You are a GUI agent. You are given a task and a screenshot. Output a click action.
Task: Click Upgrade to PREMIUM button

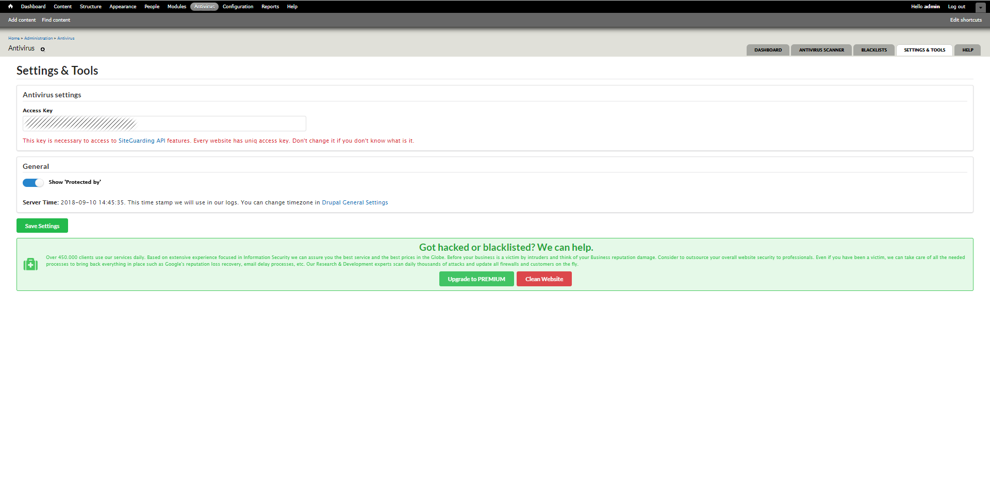point(476,279)
